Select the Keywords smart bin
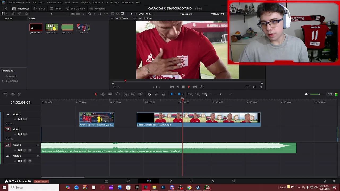This screenshot has height=191, width=340. [x=11, y=76]
